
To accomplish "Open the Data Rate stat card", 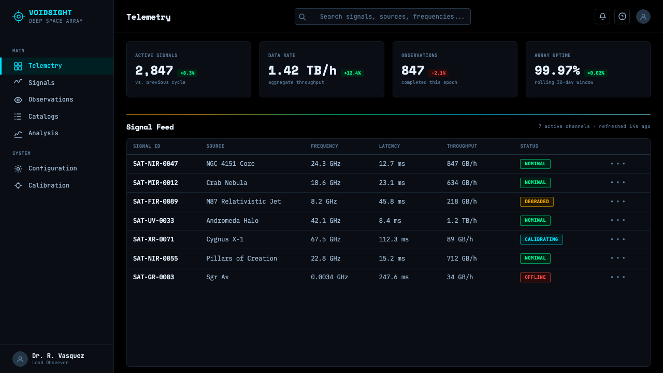I will tap(322, 69).
